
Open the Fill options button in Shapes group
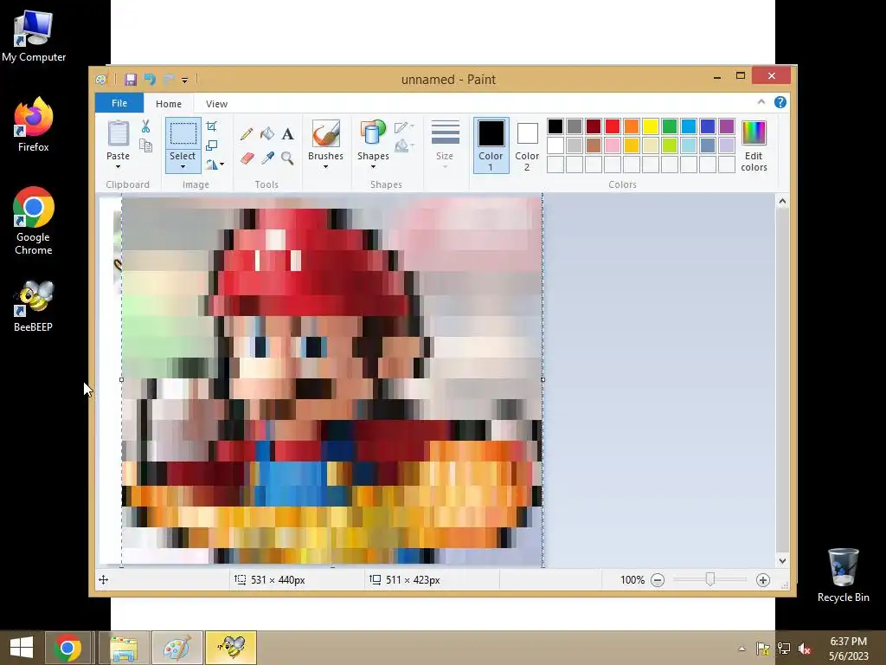coord(405,146)
